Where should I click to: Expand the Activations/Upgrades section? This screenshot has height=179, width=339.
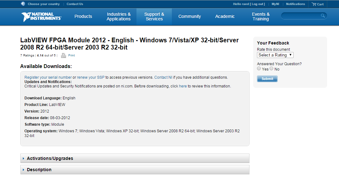point(135,158)
